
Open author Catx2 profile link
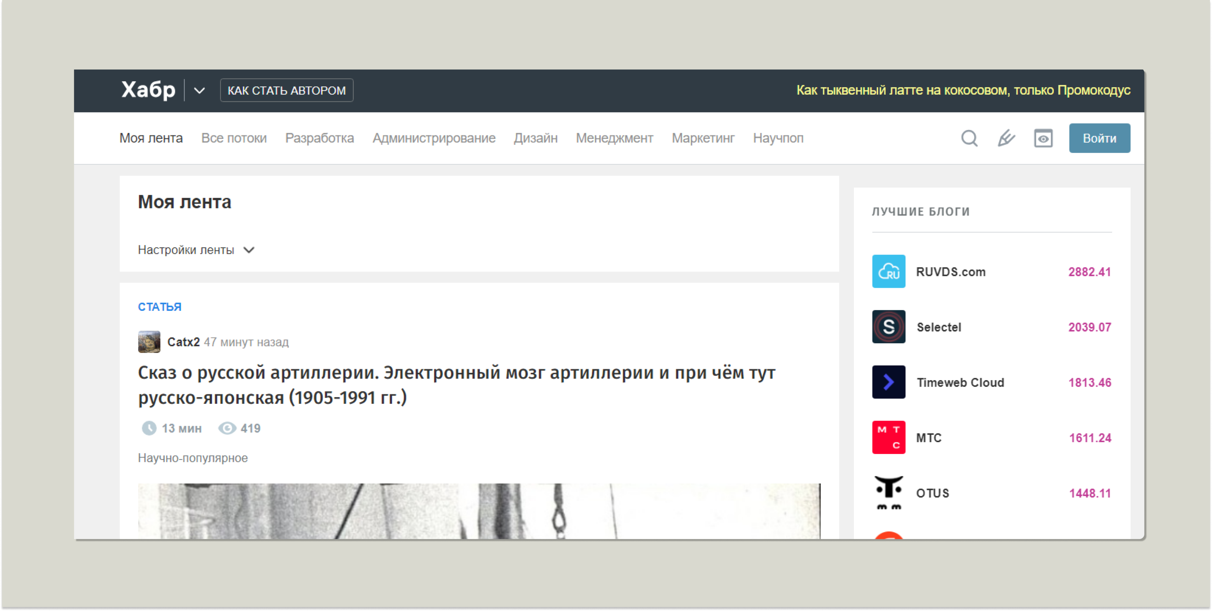click(184, 342)
